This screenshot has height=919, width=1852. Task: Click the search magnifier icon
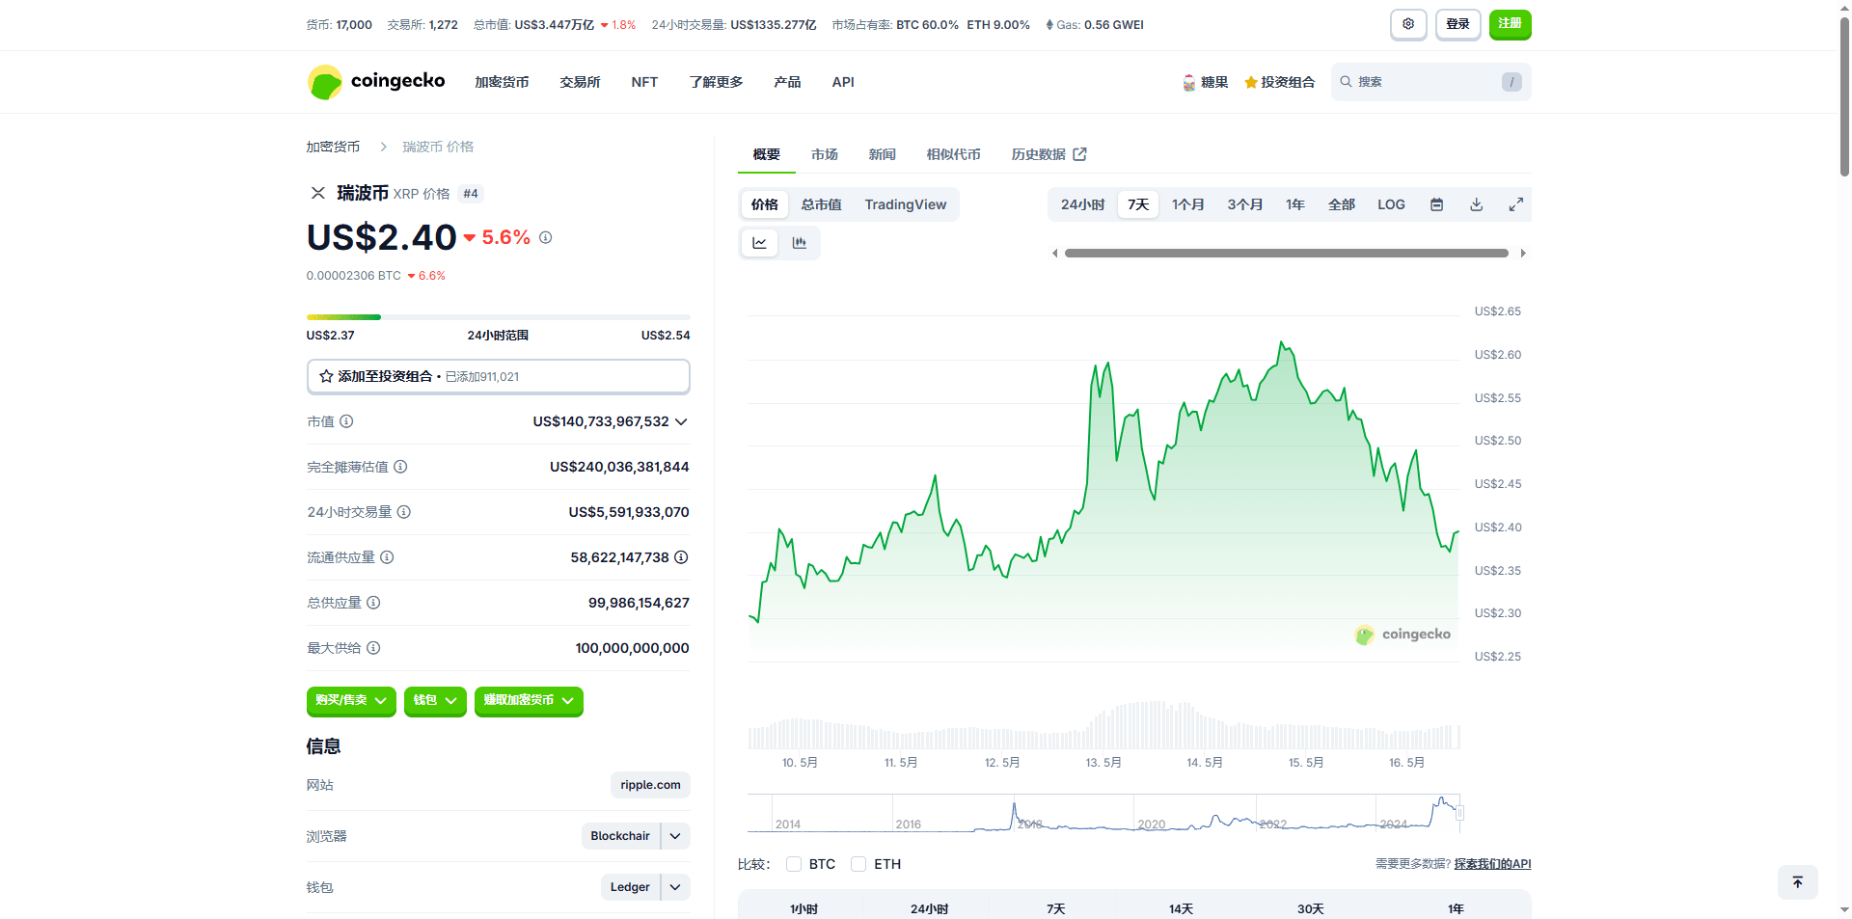click(x=1346, y=82)
